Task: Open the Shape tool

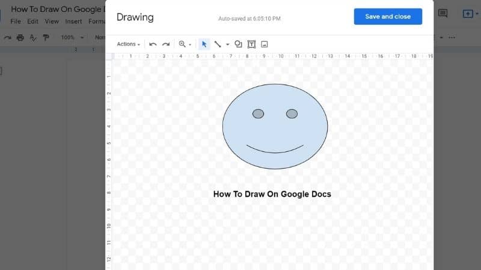Action: tap(238, 44)
